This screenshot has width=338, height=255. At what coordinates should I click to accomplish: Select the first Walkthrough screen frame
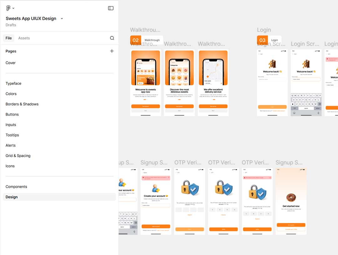(x=146, y=83)
